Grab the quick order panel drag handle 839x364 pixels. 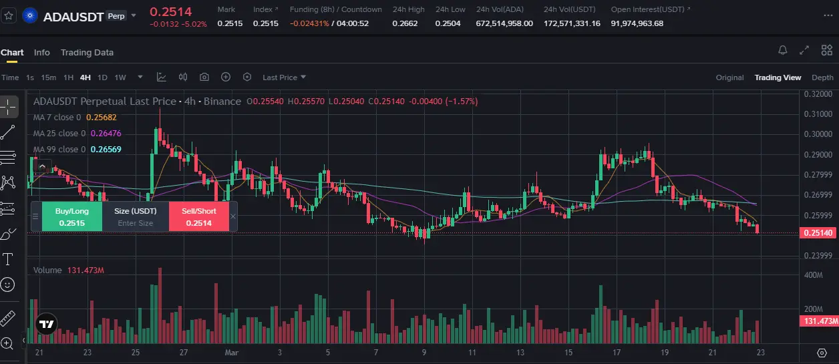click(35, 216)
